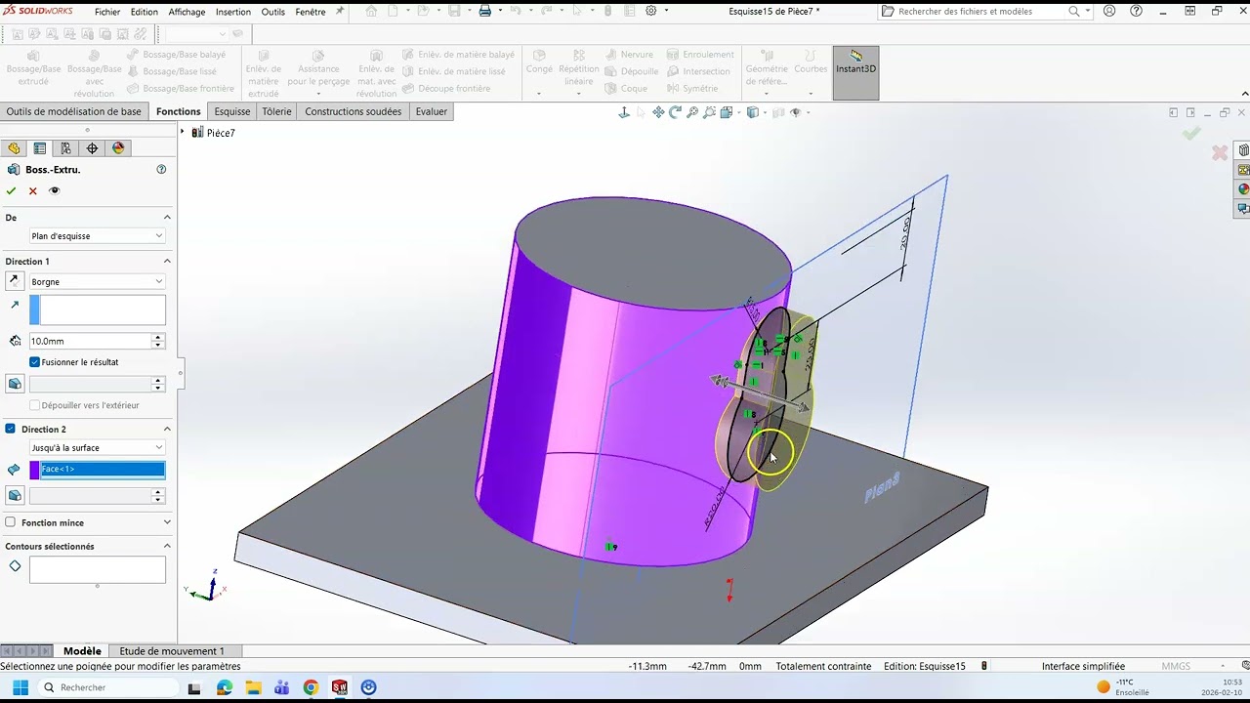Viewport: 1250px width, 703px height.
Task: Click the Direction 1 draft on/off icon
Action: [x=15, y=384]
